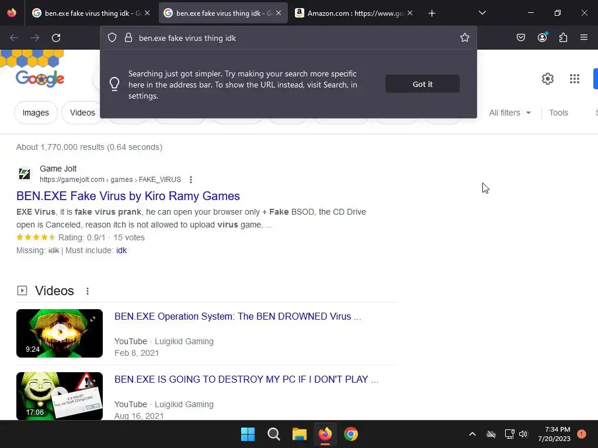
Task: Open Windows Start menu
Action: [x=248, y=434]
